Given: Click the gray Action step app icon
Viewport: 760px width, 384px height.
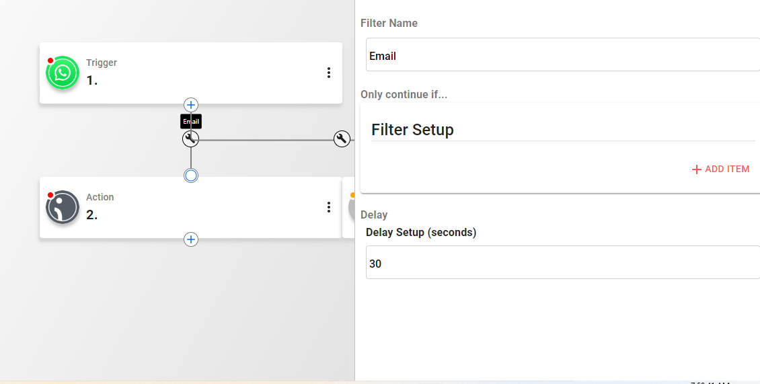Looking at the screenshot, I should coord(63,207).
